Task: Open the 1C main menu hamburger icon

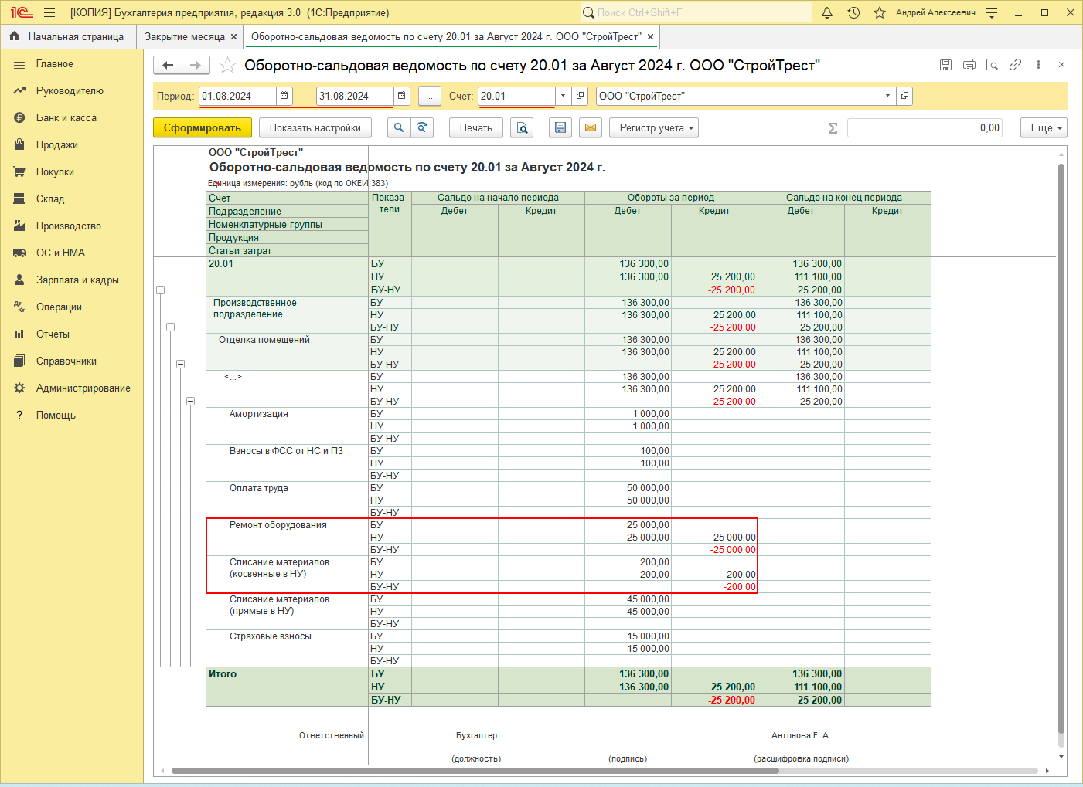Action: point(49,12)
